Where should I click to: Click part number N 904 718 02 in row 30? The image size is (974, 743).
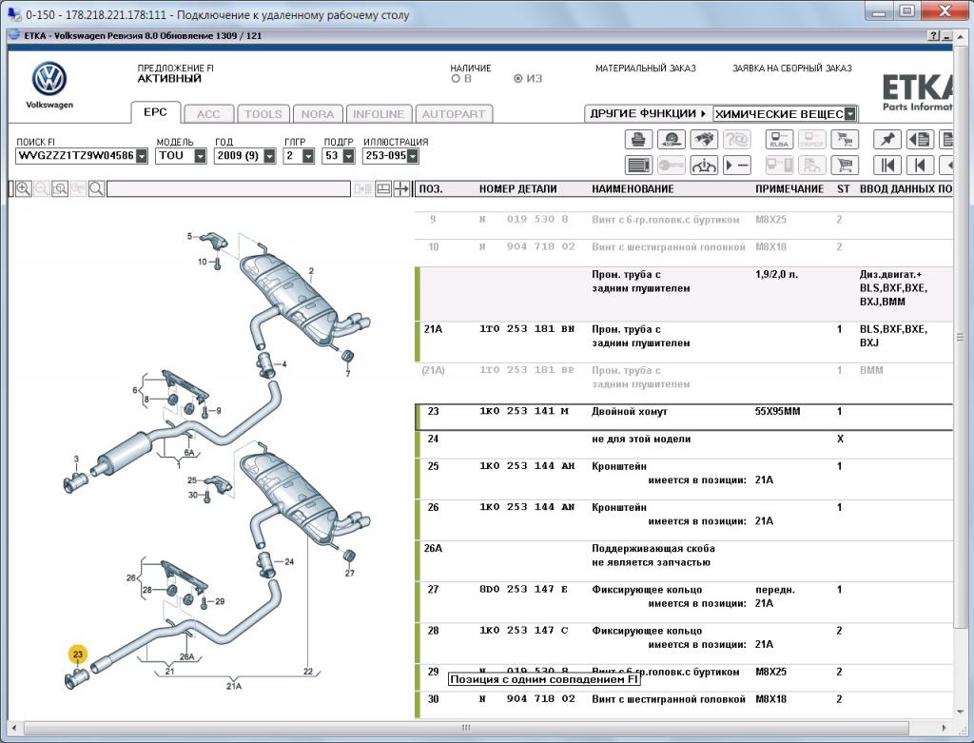(527, 699)
